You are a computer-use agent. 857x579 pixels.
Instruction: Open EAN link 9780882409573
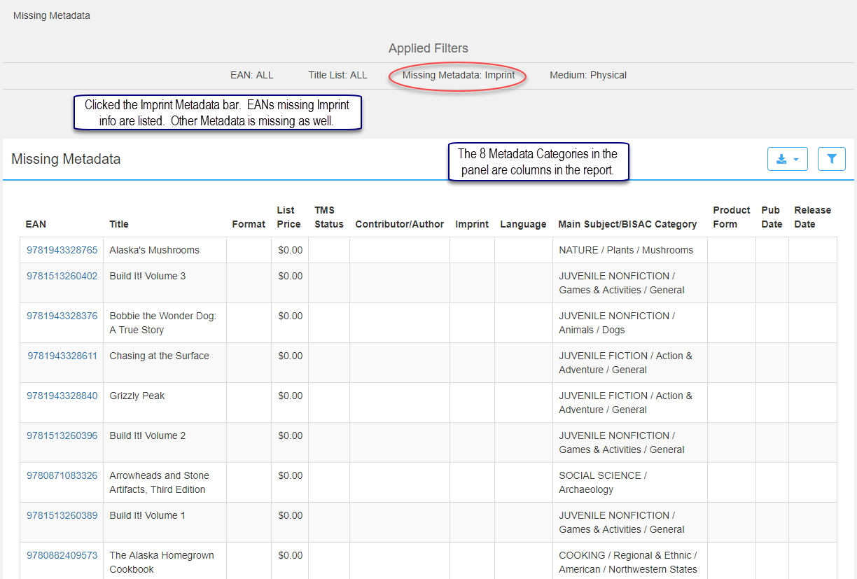pyautogui.click(x=62, y=555)
